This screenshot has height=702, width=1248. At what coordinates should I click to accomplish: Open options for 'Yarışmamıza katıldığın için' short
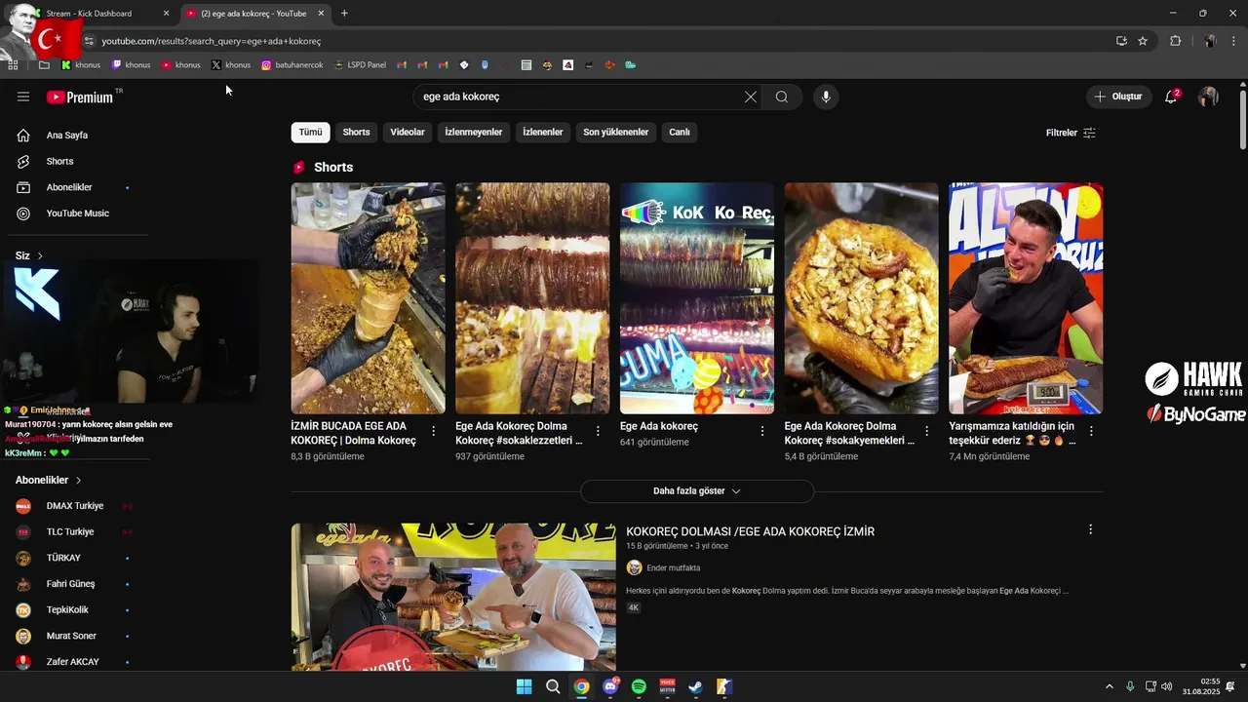pyautogui.click(x=1091, y=430)
